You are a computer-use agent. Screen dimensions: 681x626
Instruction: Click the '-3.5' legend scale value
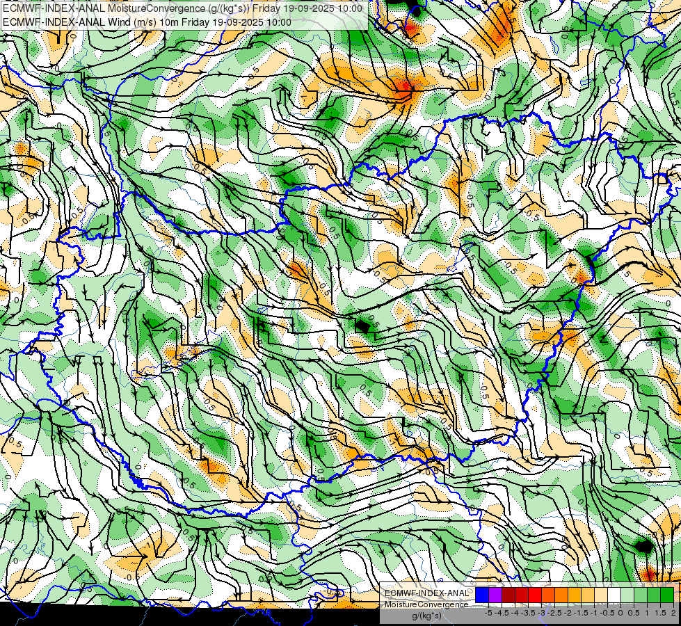pos(529,613)
